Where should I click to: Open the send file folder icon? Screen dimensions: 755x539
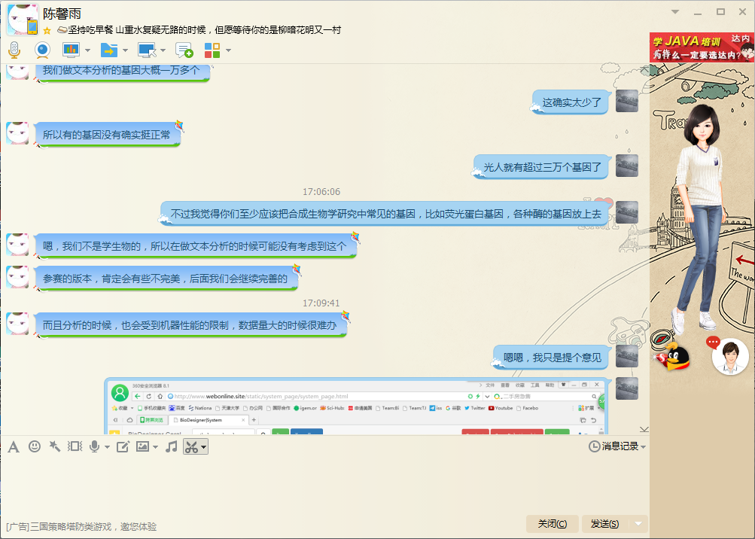coord(108,50)
